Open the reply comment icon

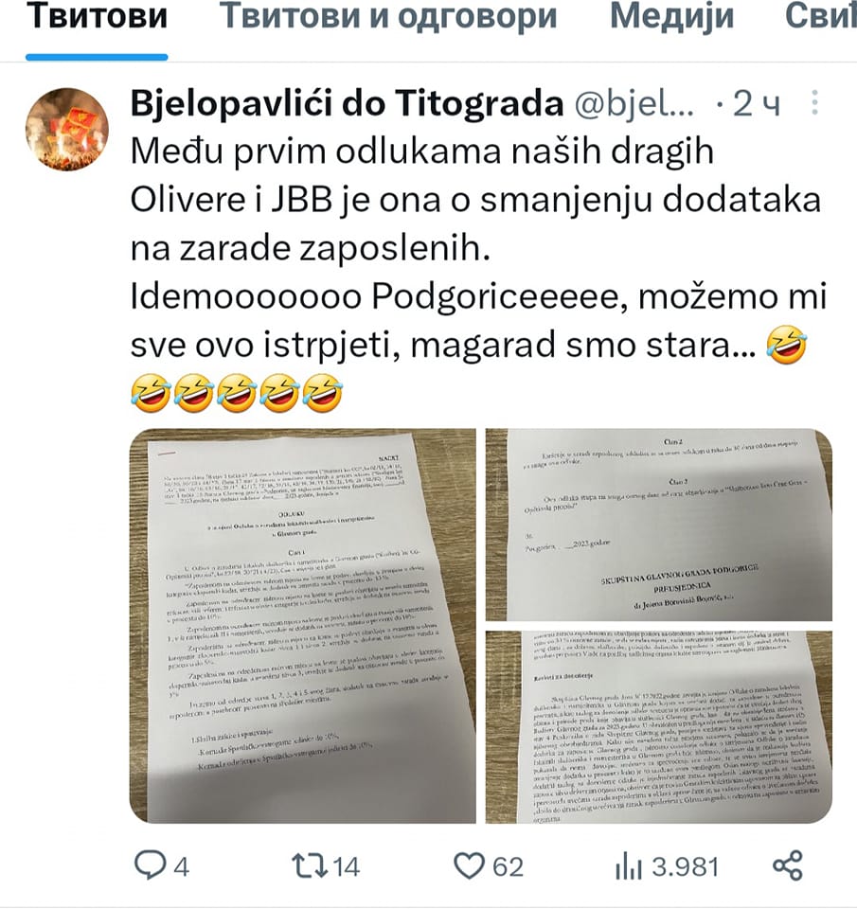coord(150,865)
